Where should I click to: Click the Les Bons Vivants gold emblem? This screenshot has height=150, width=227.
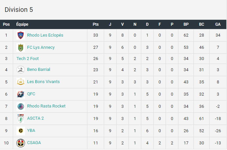tap(21, 82)
